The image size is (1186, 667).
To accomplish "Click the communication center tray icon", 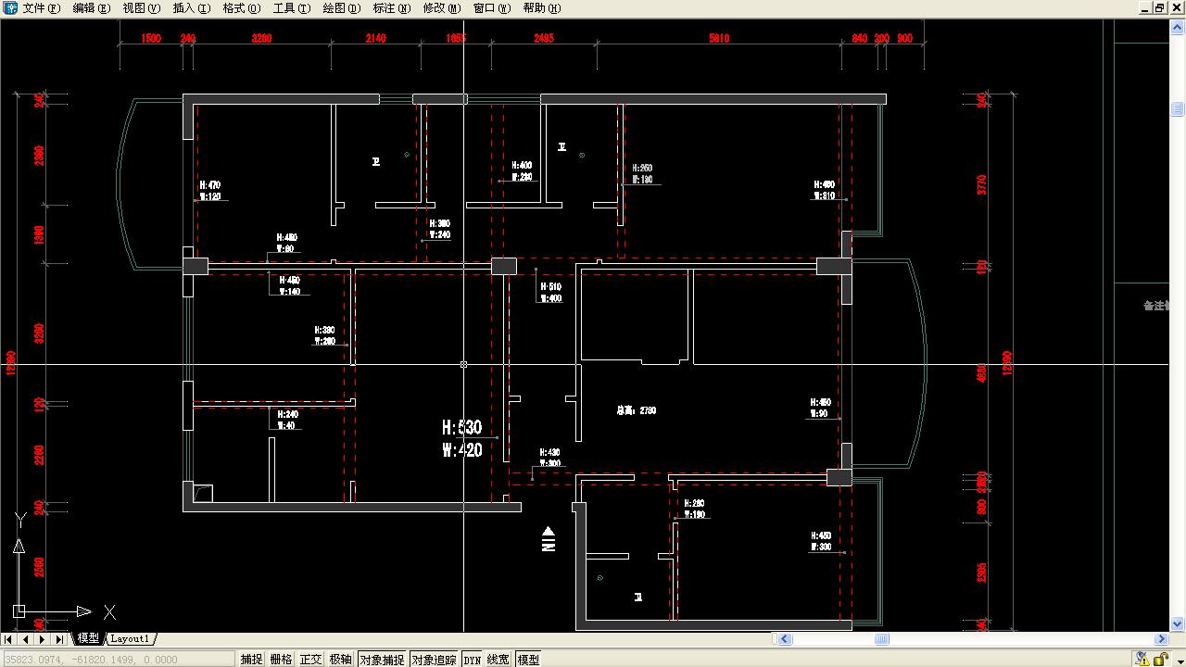I will (x=1142, y=660).
